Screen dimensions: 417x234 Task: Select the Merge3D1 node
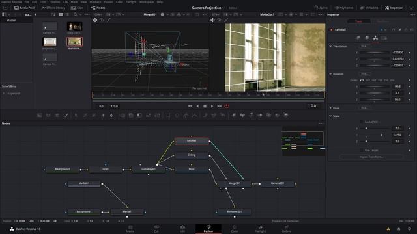coord(235,183)
